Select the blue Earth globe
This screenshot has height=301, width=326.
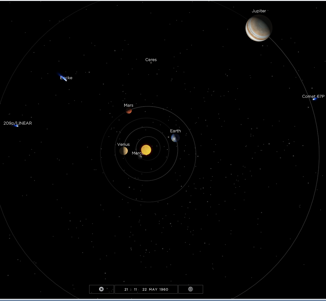(x=175, y=138)
